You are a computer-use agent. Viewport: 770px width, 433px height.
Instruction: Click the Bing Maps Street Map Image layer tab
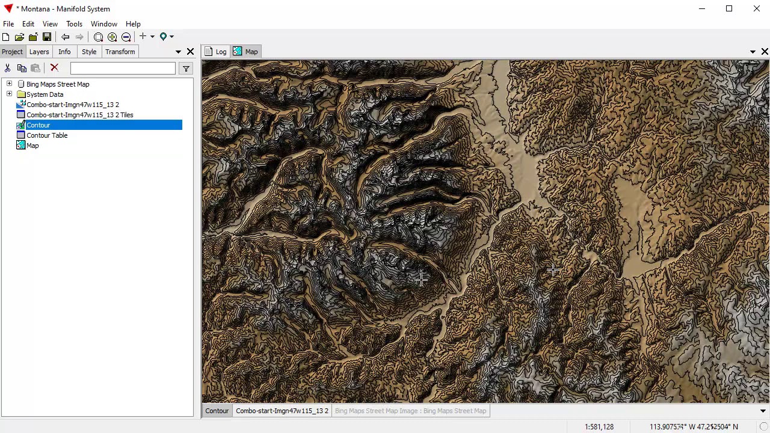click(x=410, y=411)
